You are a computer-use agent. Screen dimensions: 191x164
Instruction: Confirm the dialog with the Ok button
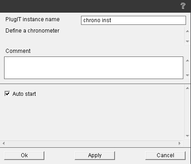click(24, 155)
